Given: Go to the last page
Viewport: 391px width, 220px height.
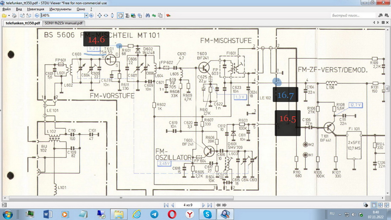Looking at the screenshot, I should (210, 205).
